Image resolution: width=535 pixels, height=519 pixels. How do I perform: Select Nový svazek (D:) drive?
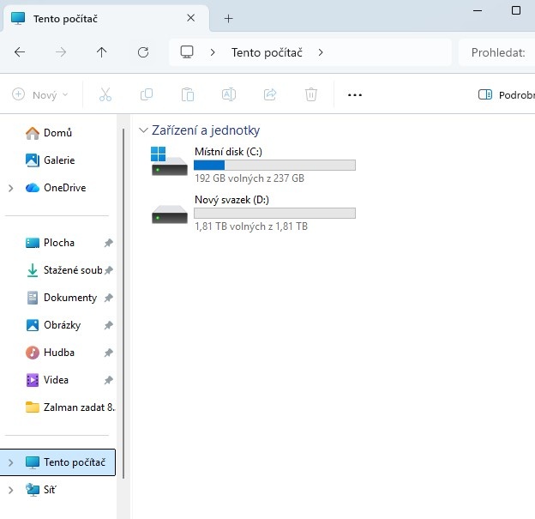click(253, 213)
